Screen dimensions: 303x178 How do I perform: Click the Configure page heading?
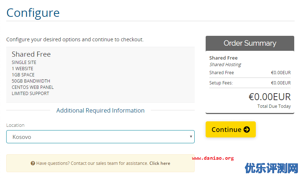pyautogui.click(x=33, y=13)
